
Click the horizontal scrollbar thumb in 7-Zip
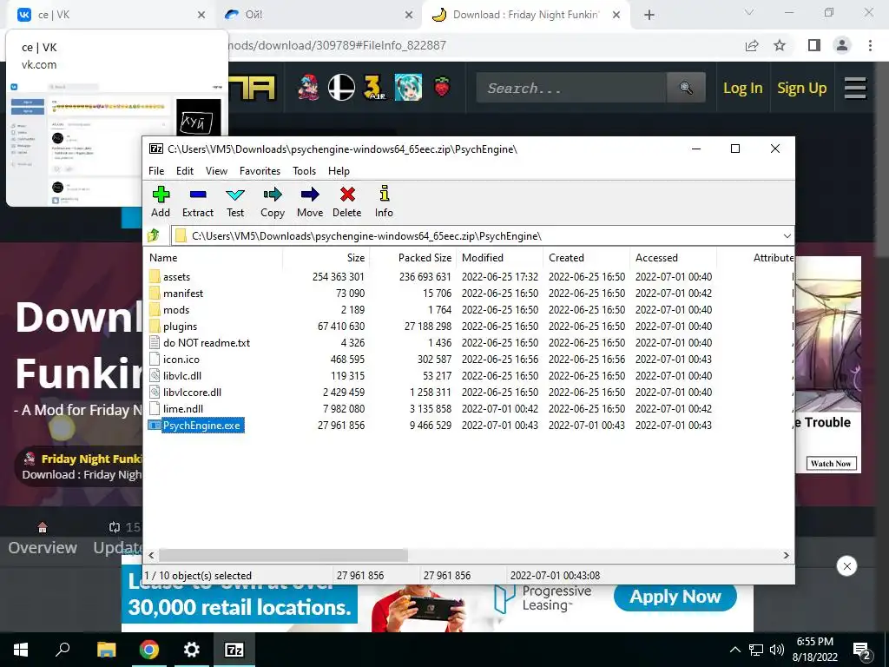[x=283, y=555]
